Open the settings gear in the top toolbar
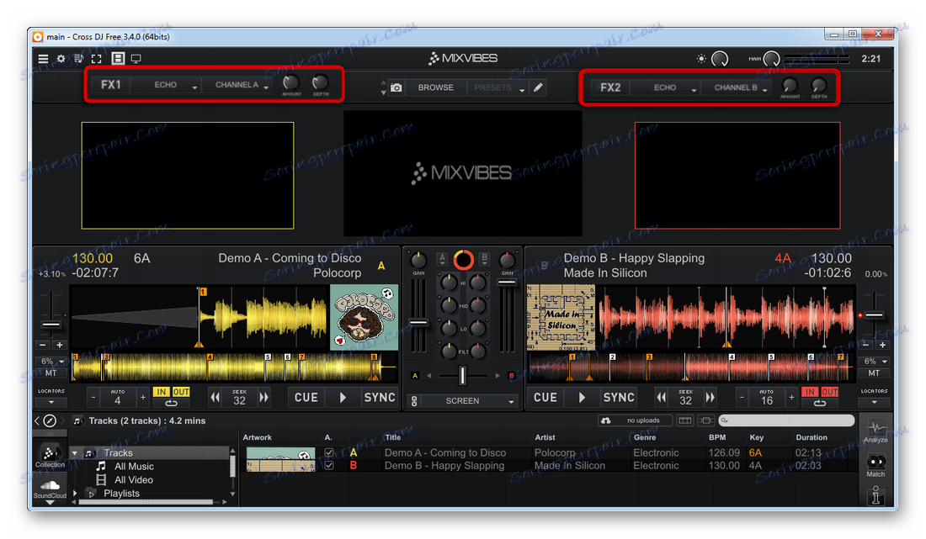The image size is (926, 539). (61, 59)
